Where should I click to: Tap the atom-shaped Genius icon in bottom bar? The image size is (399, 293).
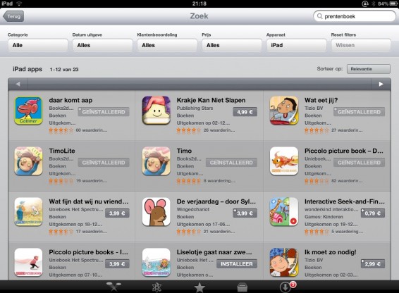coord(156,287)
